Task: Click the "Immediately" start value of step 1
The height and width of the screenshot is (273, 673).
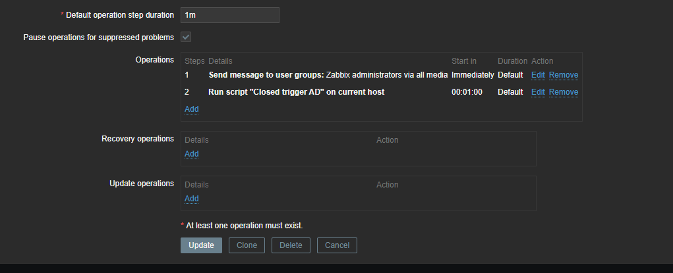Action: tap(473, 75)
